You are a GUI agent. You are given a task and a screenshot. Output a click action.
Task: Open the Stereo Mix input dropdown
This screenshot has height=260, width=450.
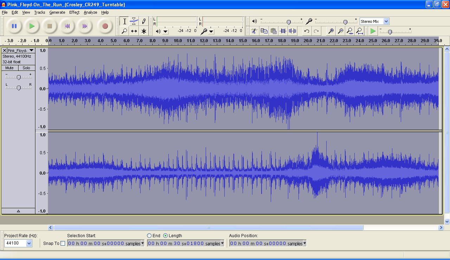coord(386,21)
